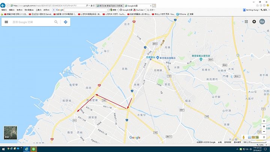Viewport: 270px width, 152px height.
Task: Open the third menu bar item (V)
Action: (19, 10)
